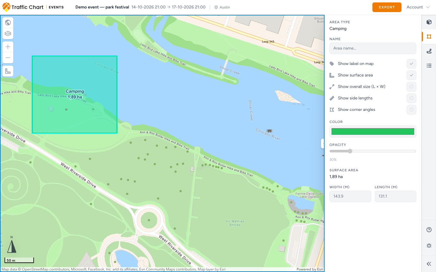
Task: Select the Camping area on the map
Action: pos(74,94)
